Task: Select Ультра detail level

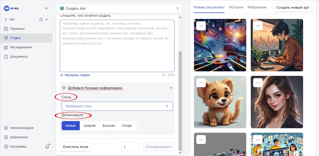Action: tap(127, 126)
